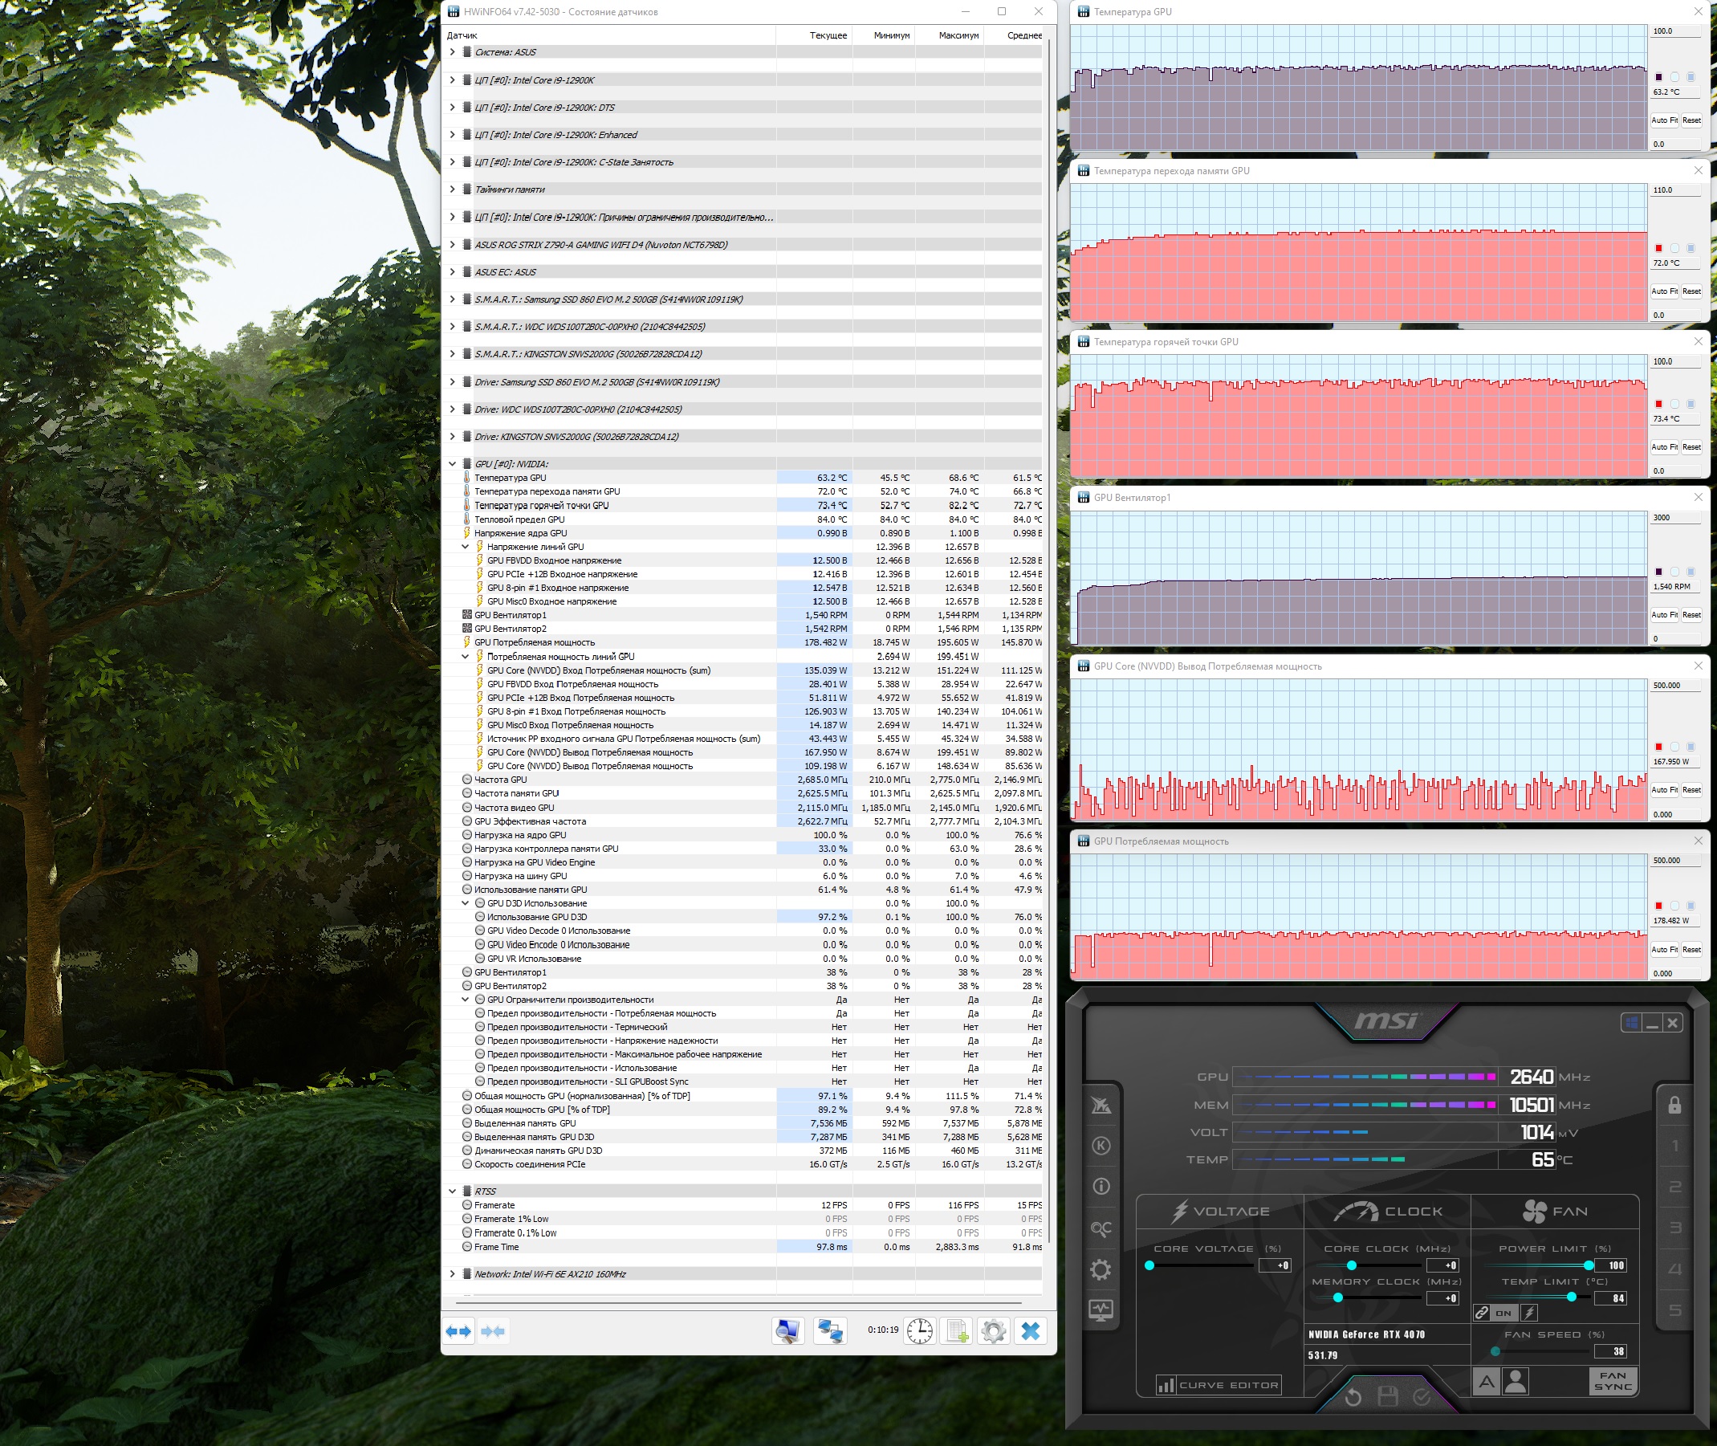Open Afterburner hardware monitor icon
The width and height of the screenshot is (1717, 1446).
1101,1310
